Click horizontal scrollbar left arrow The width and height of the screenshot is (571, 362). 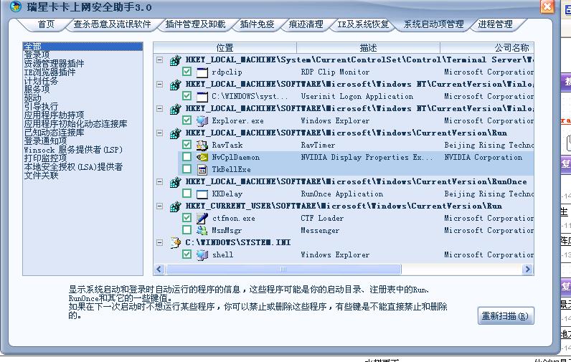click(159, 270)
